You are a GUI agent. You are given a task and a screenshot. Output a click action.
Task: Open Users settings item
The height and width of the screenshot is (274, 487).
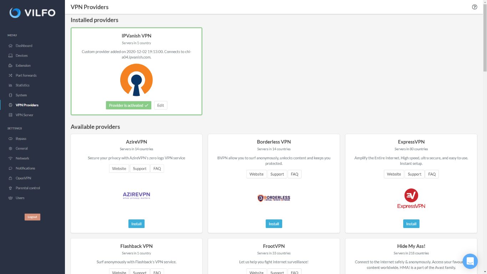point(20,198)
